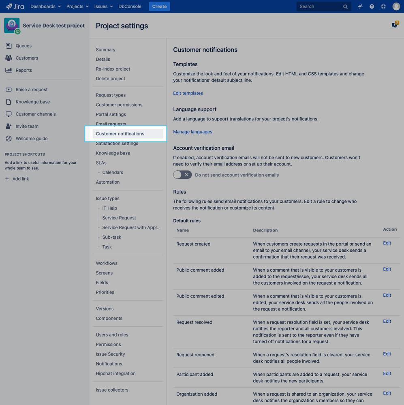Viewport: 404px width, 405px height.
Task: Open Workflows settings
Action: point(107,263)
